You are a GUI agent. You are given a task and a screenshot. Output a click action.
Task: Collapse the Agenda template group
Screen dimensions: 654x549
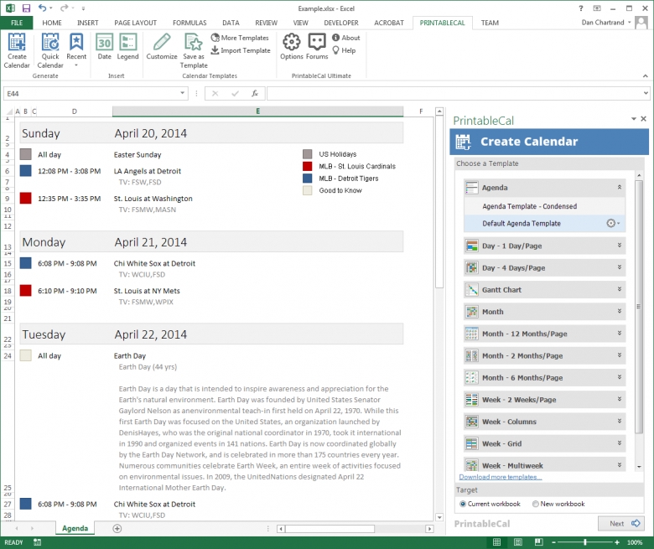pyautogui.click(x=620, y=188)
